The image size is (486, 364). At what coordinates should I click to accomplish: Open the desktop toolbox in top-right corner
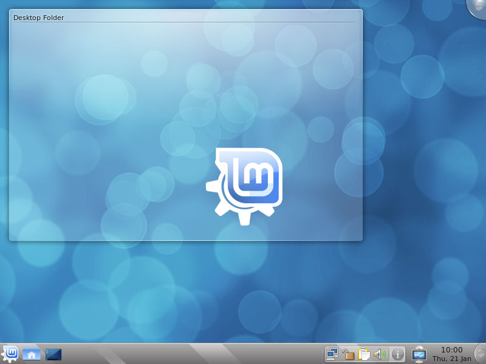point(478,6)
